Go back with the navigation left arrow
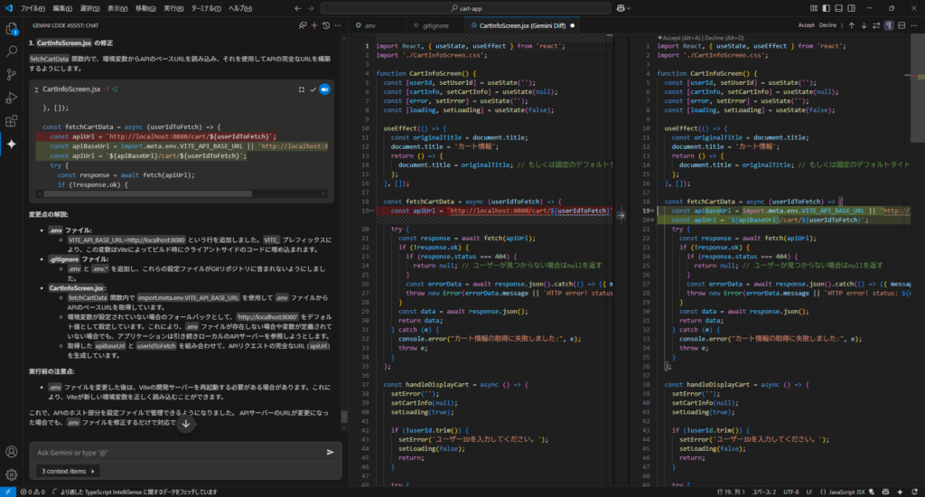The width and height of the screenshot is (925, 497). point(297,8)
